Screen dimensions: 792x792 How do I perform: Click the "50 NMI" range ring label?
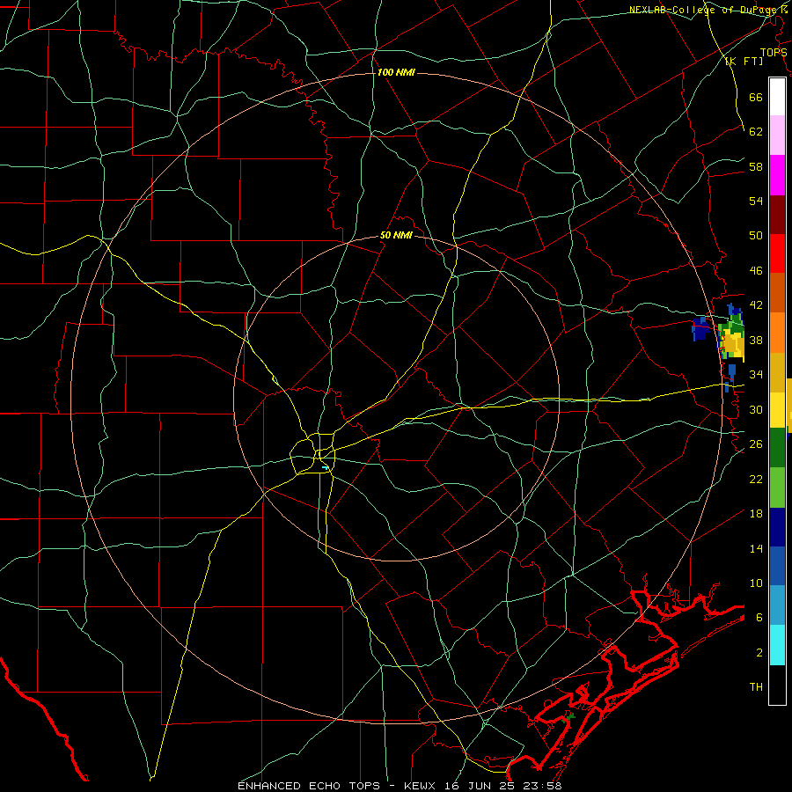coord(397,235)
